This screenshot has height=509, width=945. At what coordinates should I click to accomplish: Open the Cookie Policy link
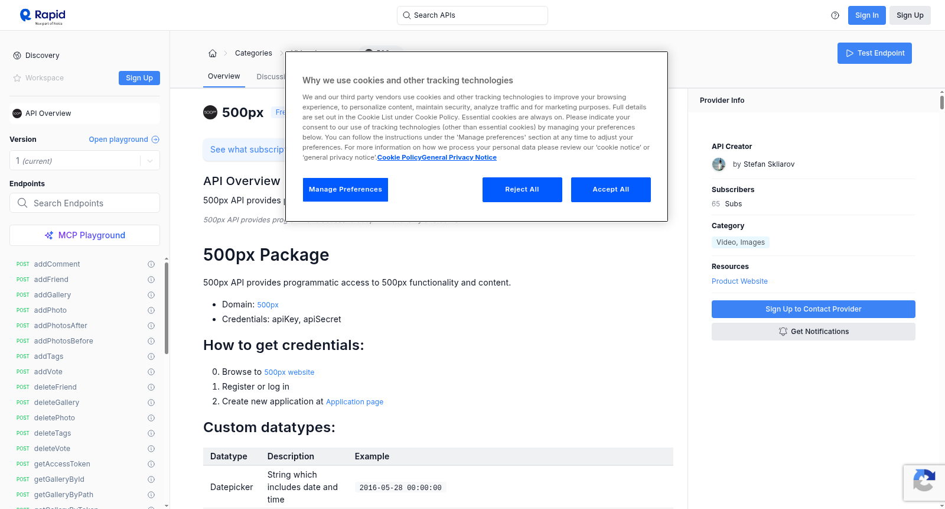pyautogui.click(x=399, y=157)
